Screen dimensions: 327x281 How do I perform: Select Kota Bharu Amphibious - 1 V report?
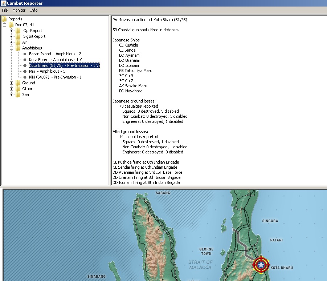tap(55, 60)
